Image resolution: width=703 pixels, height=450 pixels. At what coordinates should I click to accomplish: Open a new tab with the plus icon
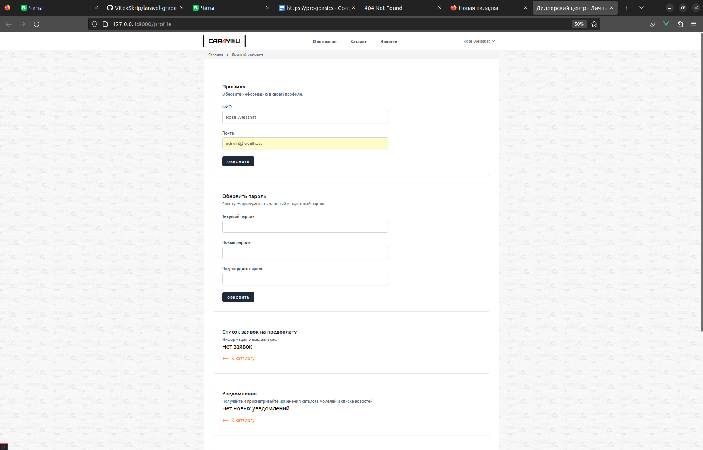tap(626, 8)
